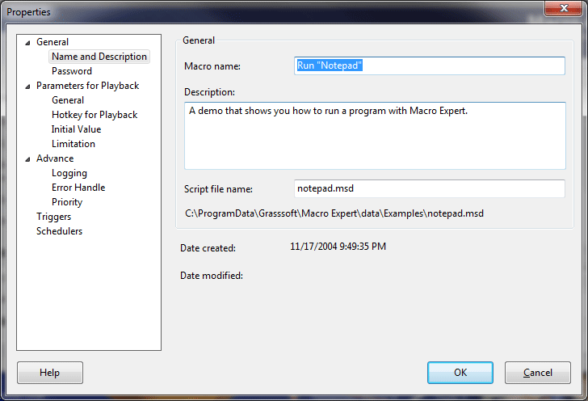Click the Cancel button
Image resolution: width=588 pixels, height=401 pixels.
[538, 373]
